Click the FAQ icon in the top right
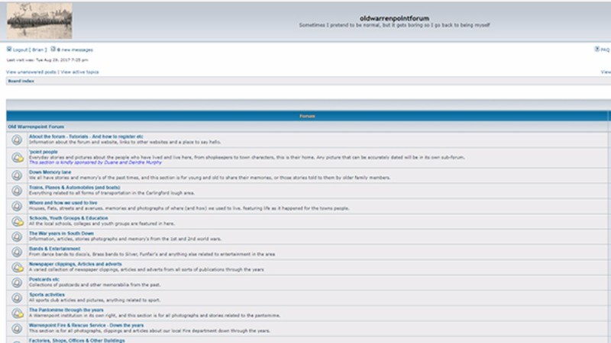611x343 pixels. (597, 49)
